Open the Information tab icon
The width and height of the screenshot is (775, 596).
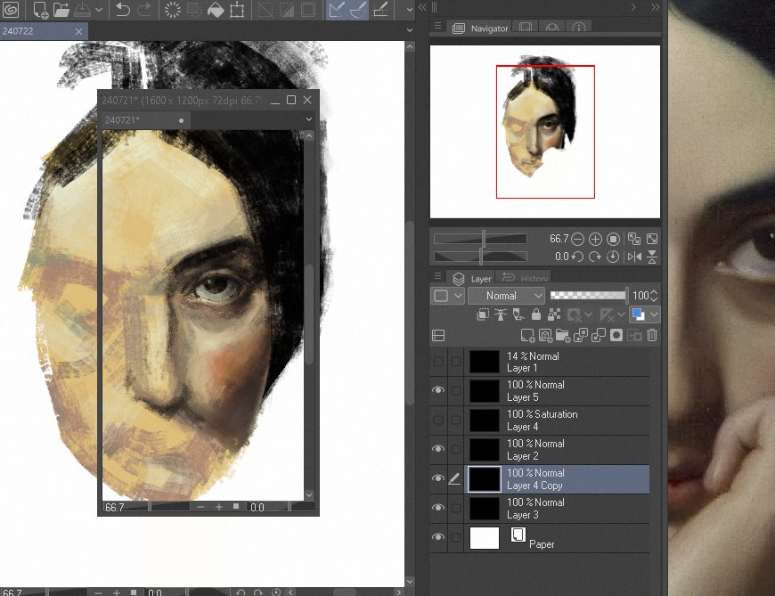tap(579, 28)
